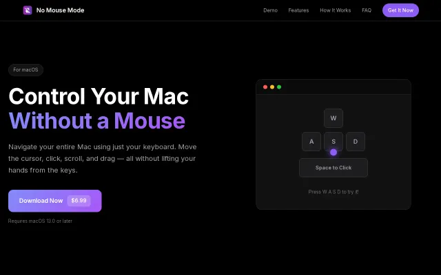Click the No Mouse Mode logo icon
The width and height of the screenshot is (441, 275).
[28, 10]
